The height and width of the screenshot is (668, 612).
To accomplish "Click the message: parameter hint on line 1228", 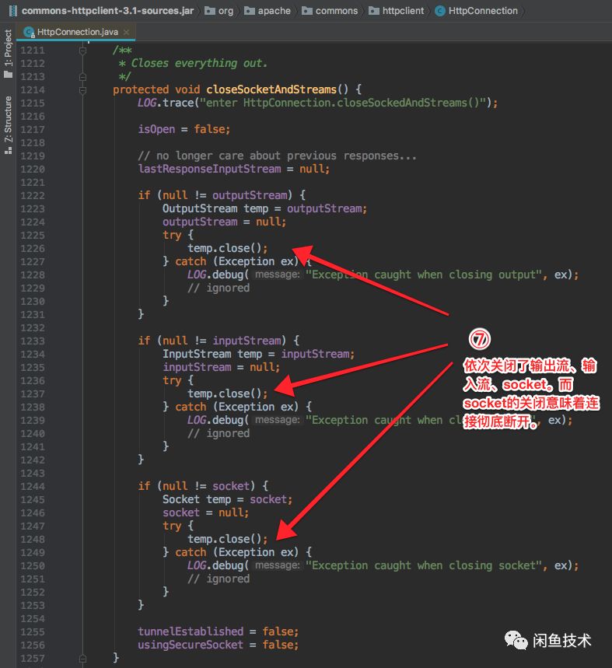I will click(x=278, y=275).
